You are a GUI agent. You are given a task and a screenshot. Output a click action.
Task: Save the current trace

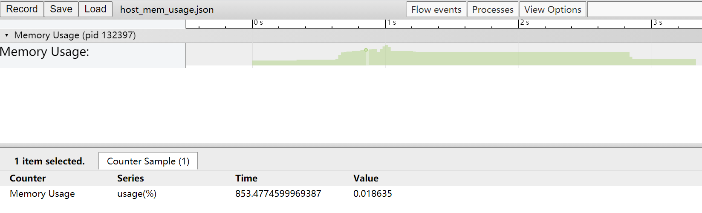(61, 9)
